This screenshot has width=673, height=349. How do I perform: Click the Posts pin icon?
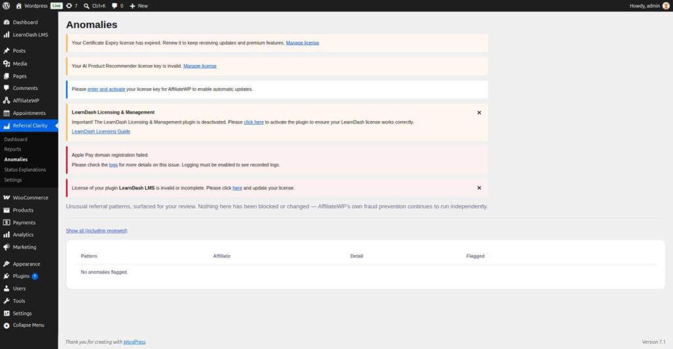coord(7,51)
